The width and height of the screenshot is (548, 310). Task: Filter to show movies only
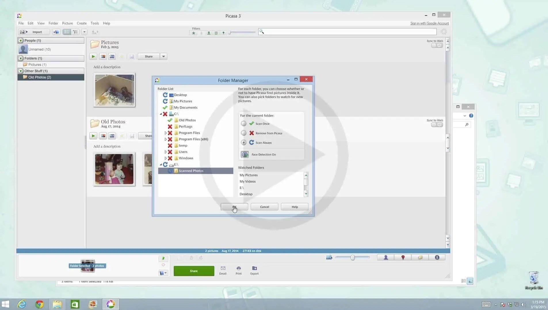[x=216, y=33]
